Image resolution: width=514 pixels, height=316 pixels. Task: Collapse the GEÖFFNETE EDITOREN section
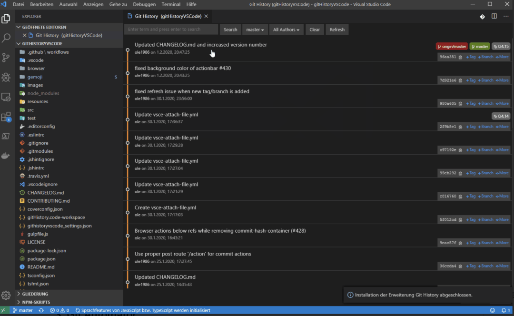44,27
